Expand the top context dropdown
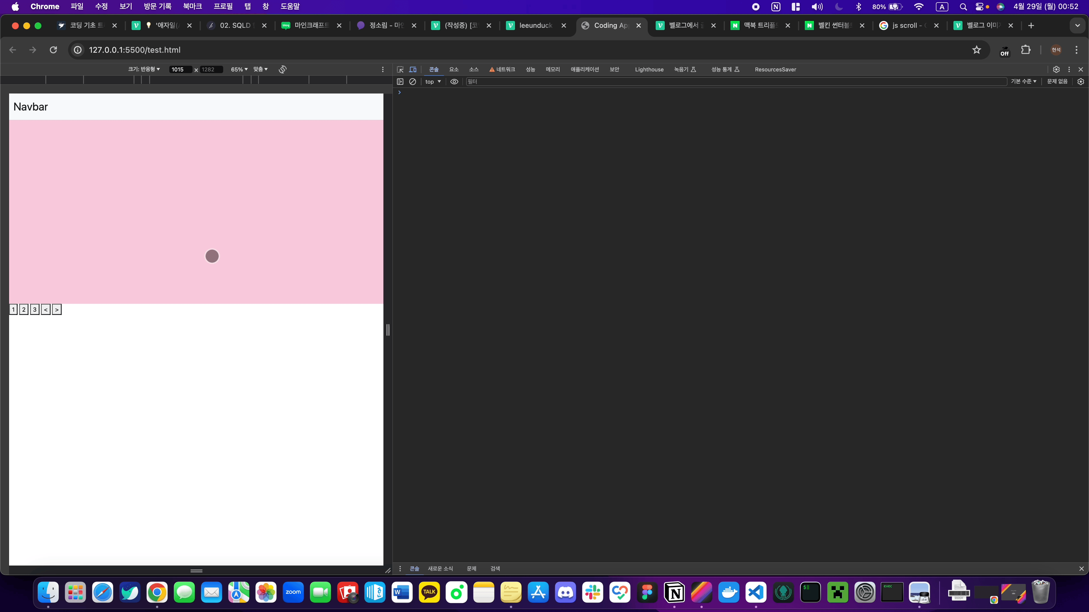Screen dimensions: 1089x612 click(x=433, y=82)
